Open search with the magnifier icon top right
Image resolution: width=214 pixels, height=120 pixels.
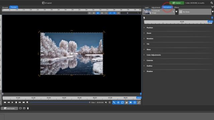point(212,3)
